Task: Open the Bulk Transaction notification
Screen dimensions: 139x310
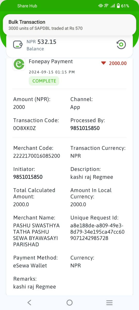Action: (x=69, y=25)
